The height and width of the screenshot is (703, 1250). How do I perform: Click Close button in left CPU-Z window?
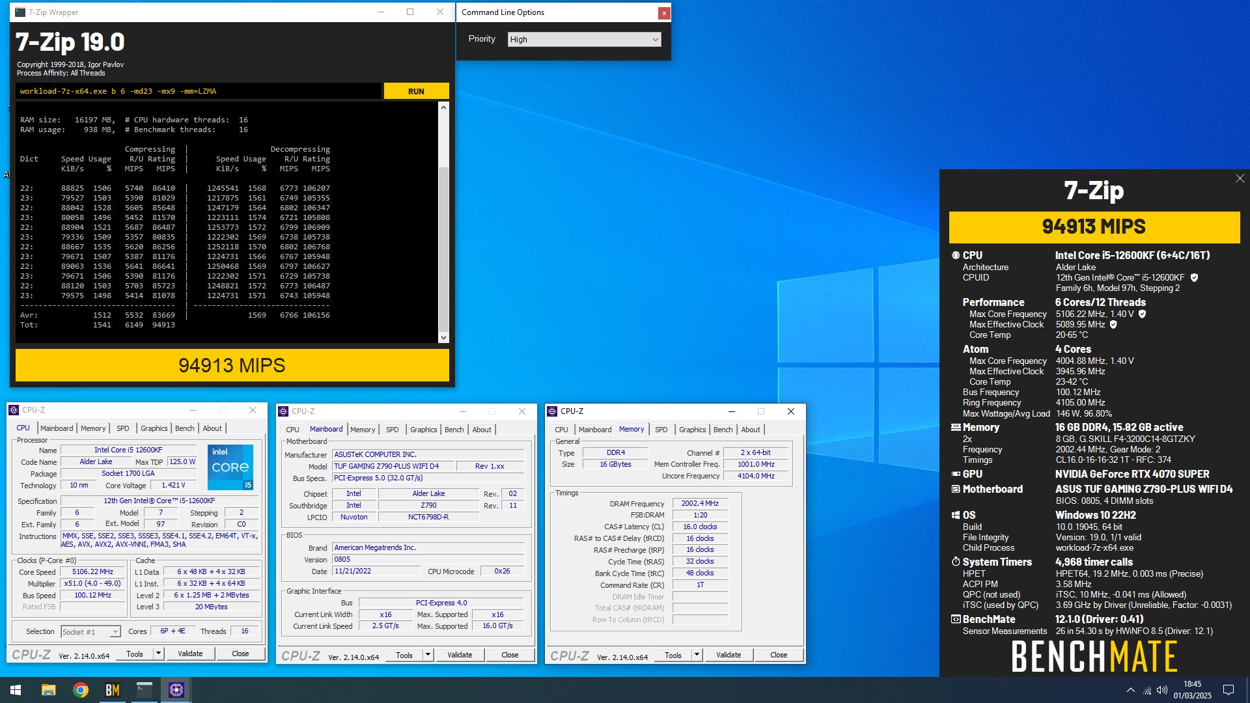point(240,654)
